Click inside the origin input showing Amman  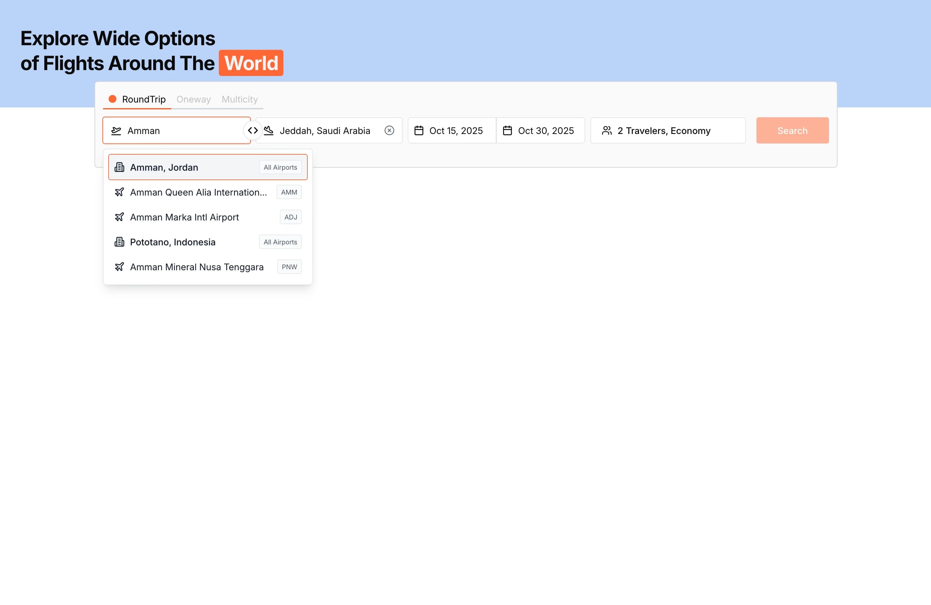[176, 130]
